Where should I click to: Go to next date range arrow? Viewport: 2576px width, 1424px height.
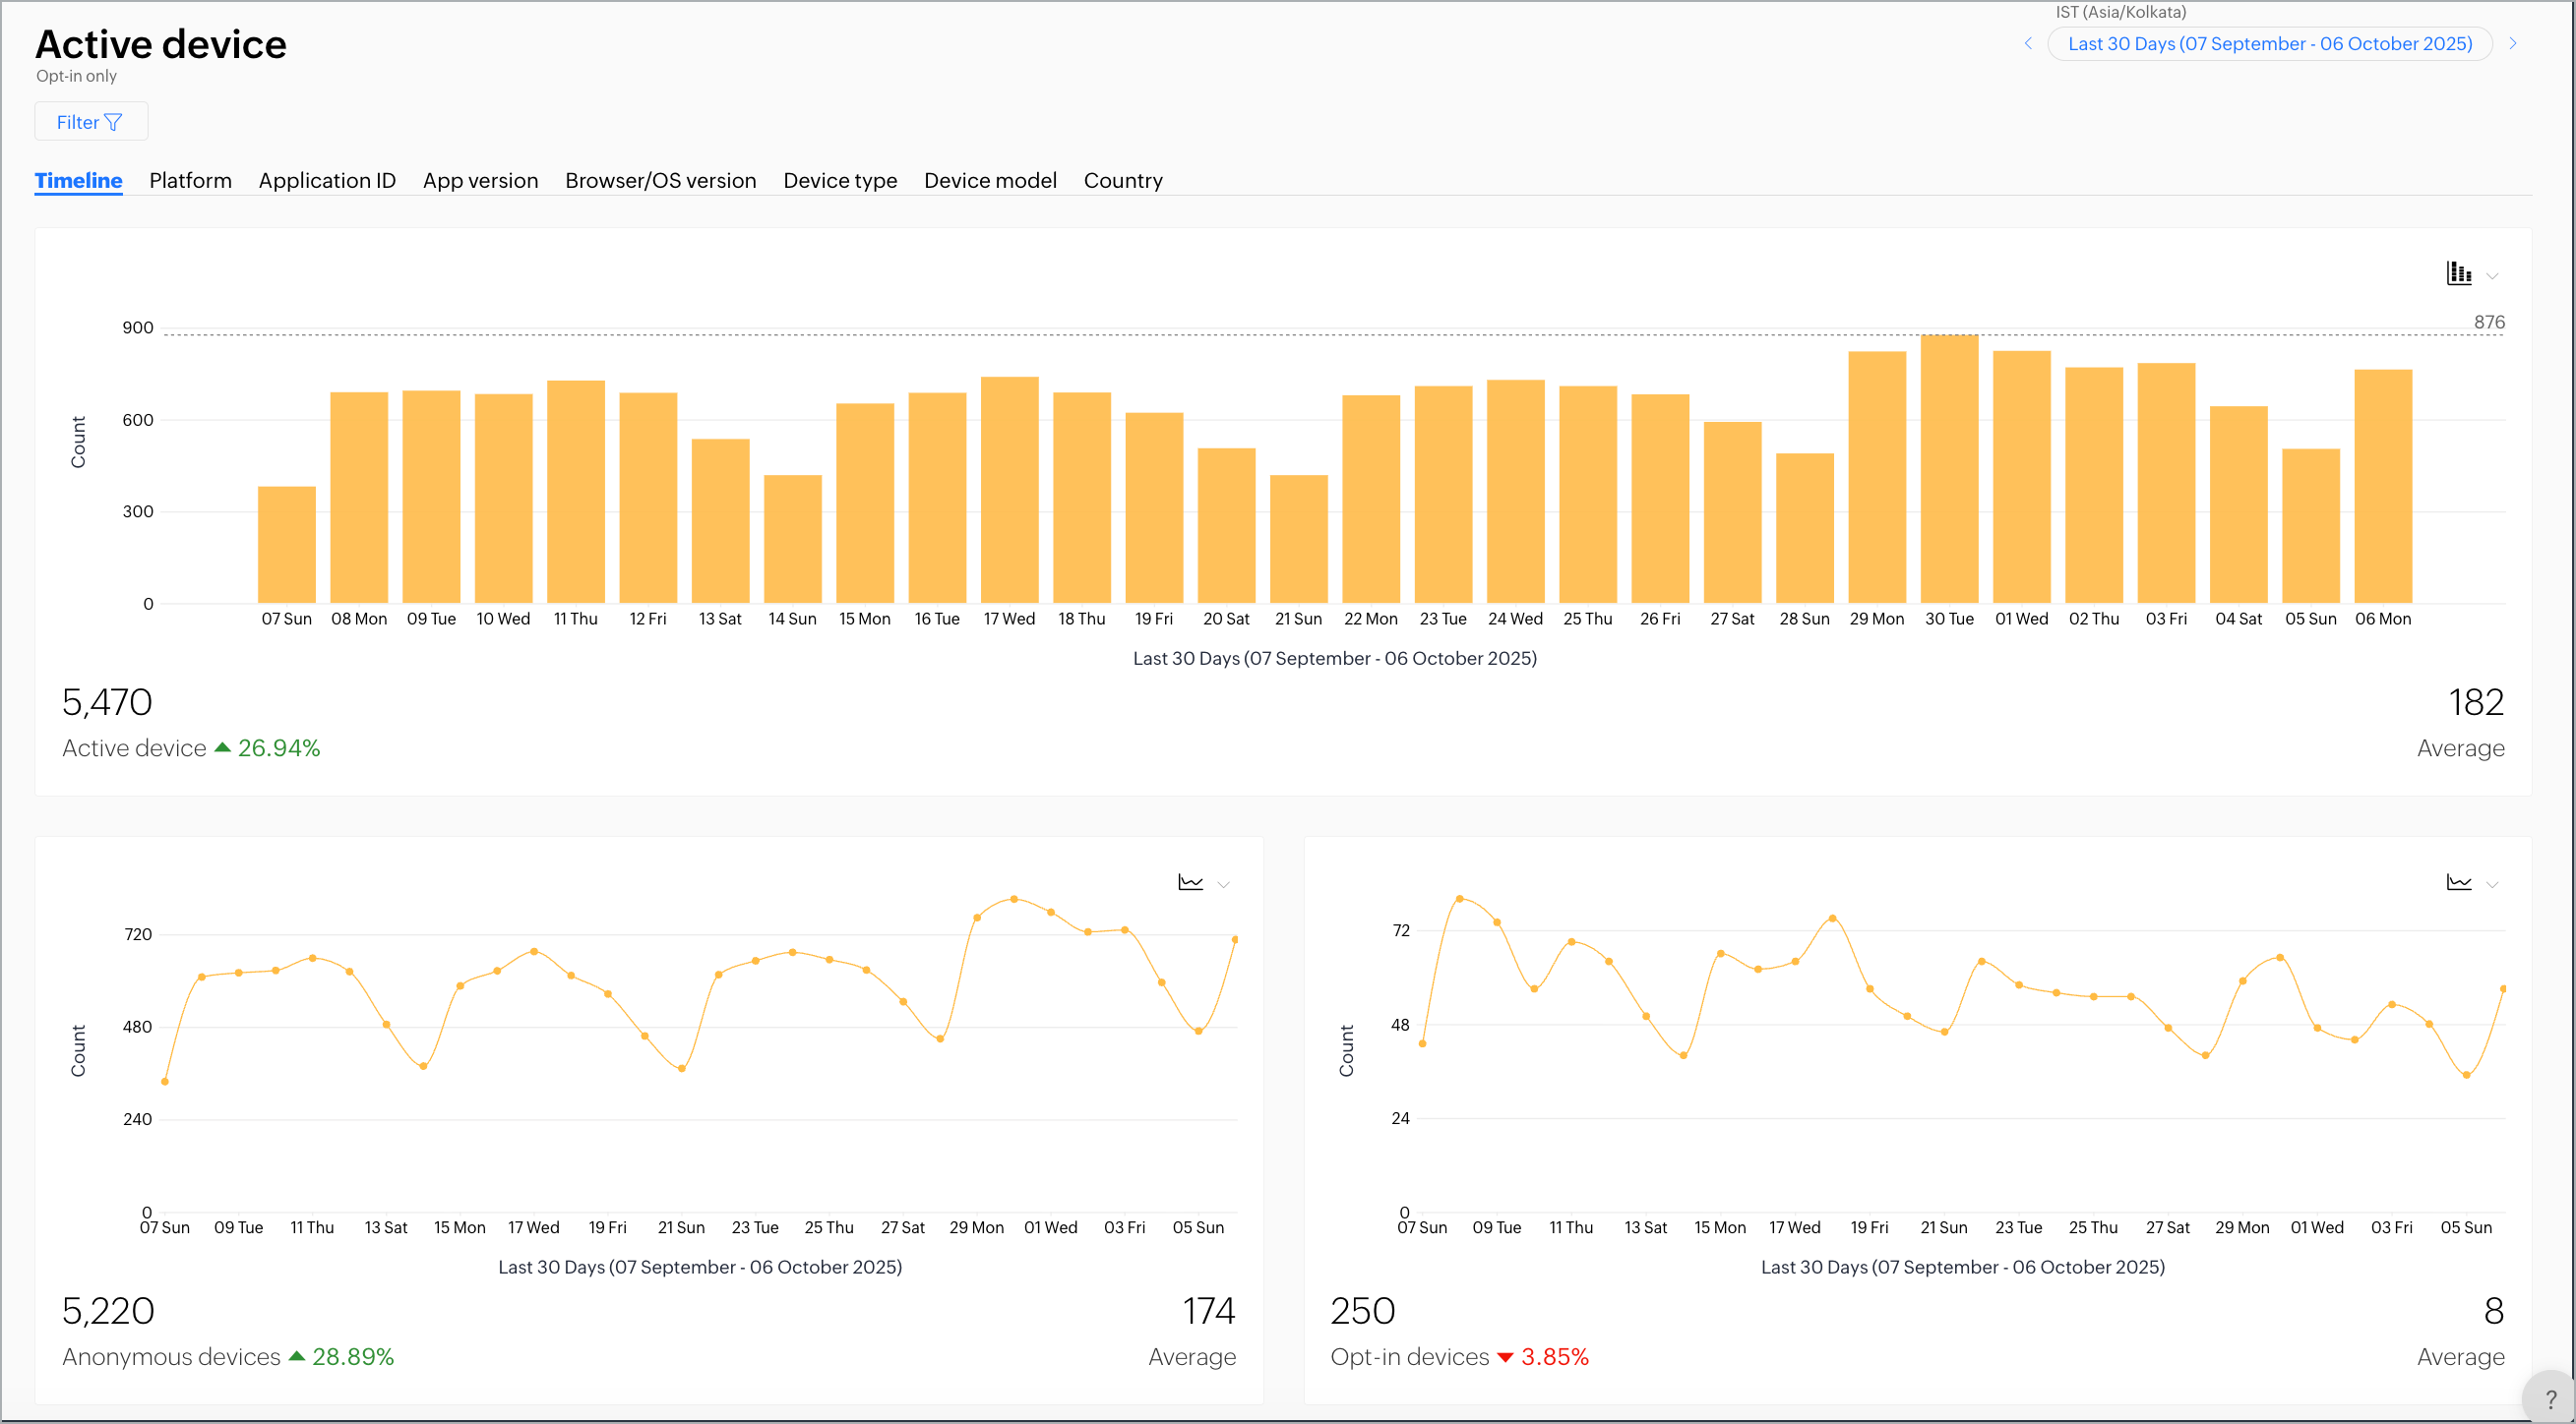2512,43
